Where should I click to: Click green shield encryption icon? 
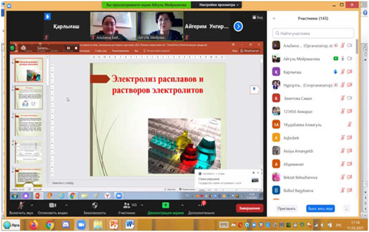(12, 48)
